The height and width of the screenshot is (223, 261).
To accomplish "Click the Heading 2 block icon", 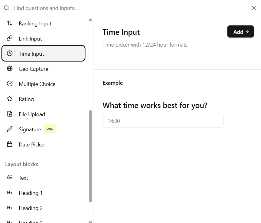I will point(9,208).
